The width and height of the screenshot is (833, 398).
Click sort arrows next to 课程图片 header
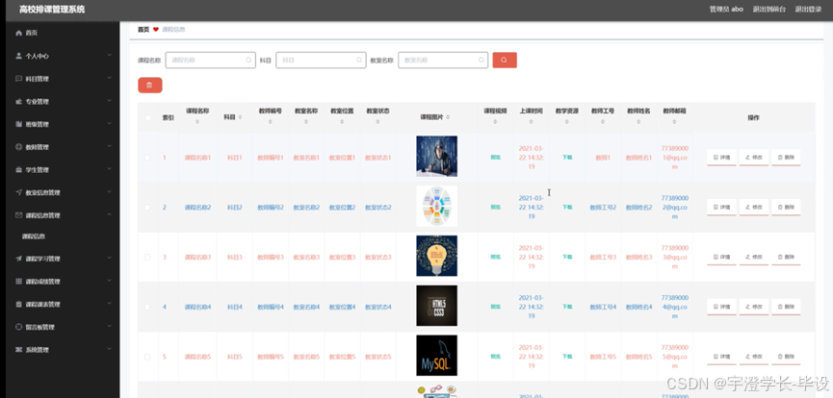click(x=448, y=117)
